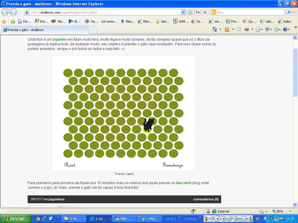Open the Page menu icon
298x223 pixels.
coord(259,29)
